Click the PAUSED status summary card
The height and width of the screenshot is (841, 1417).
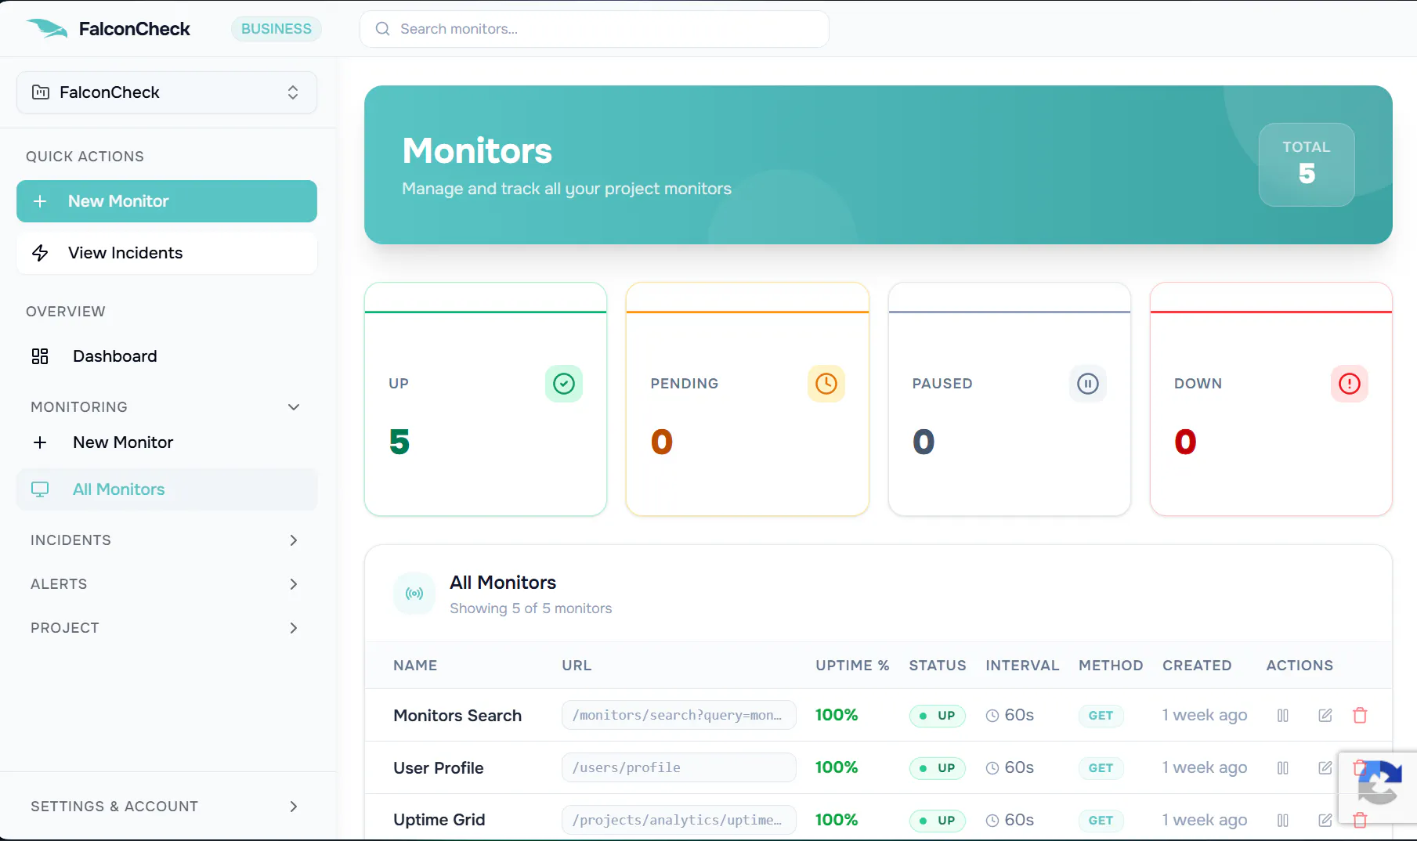coord(1010,399)
